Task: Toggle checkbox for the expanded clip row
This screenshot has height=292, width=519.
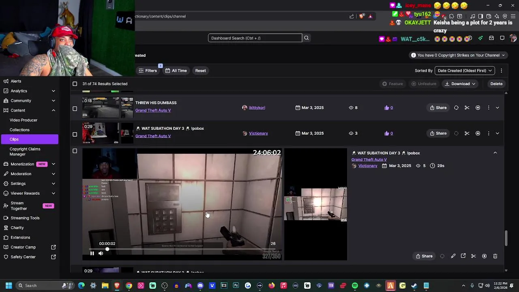Action: click(x=75, y=151)
